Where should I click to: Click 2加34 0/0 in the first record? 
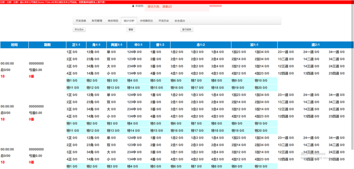click(x=262, y=59)
